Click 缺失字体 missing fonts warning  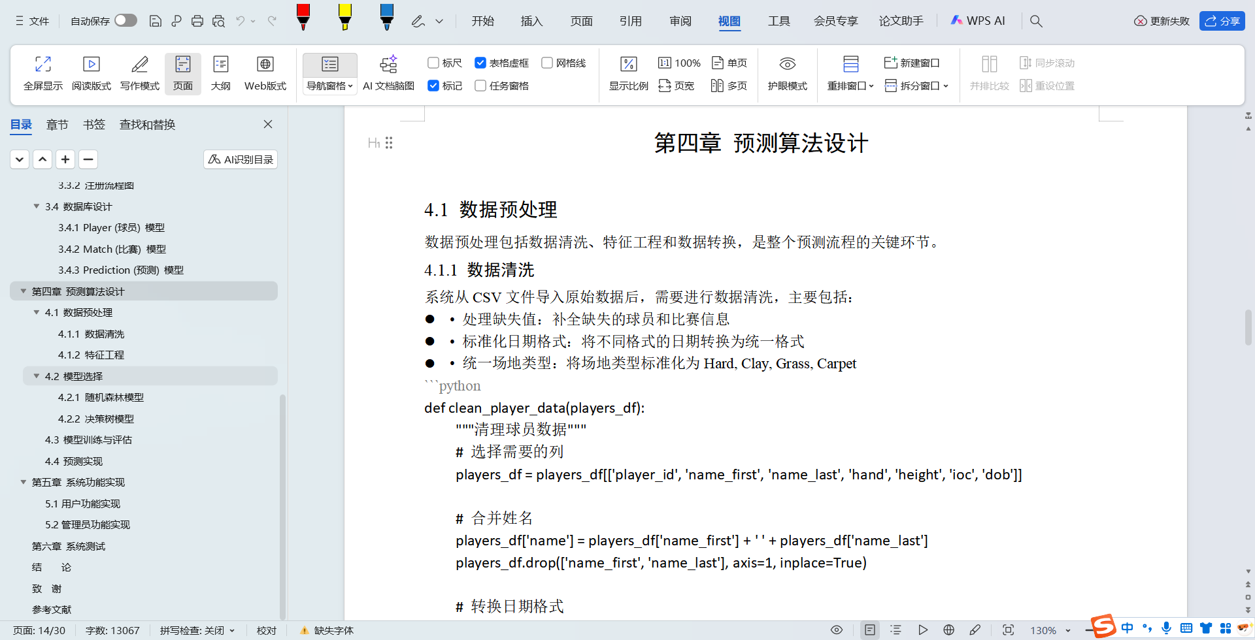pos(327,630)
